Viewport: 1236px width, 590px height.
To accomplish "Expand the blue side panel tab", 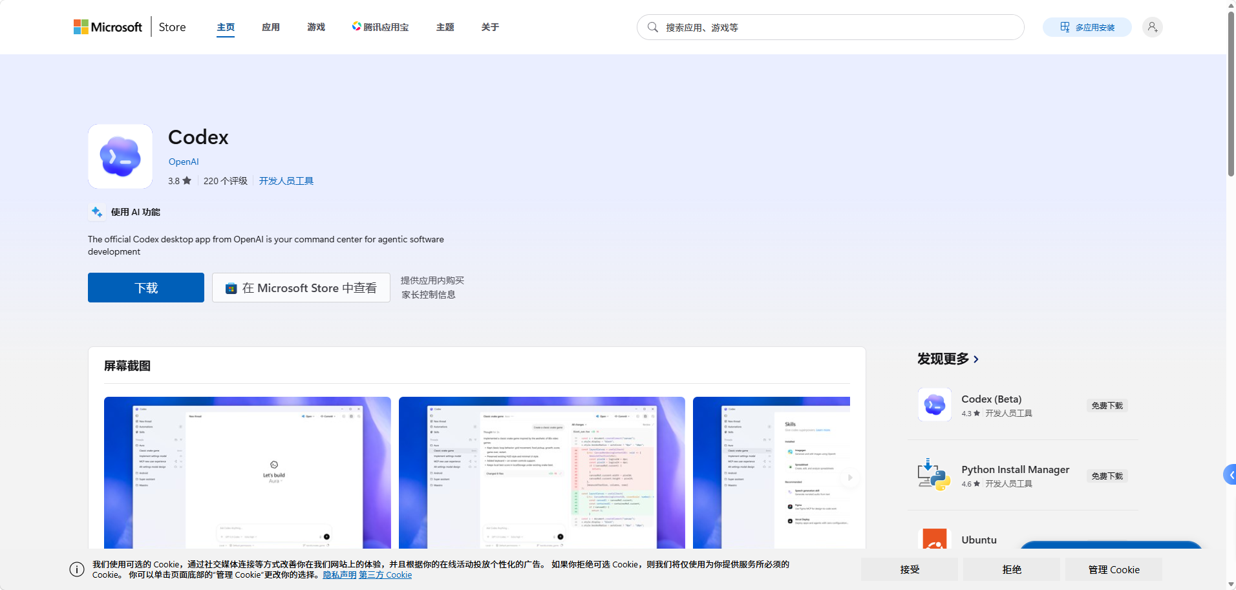I will [1230, 475].
